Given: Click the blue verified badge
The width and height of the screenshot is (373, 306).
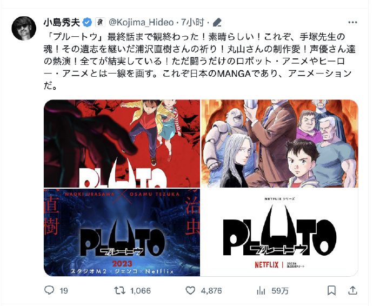Looking at the screenshot, I should [87, 23].
